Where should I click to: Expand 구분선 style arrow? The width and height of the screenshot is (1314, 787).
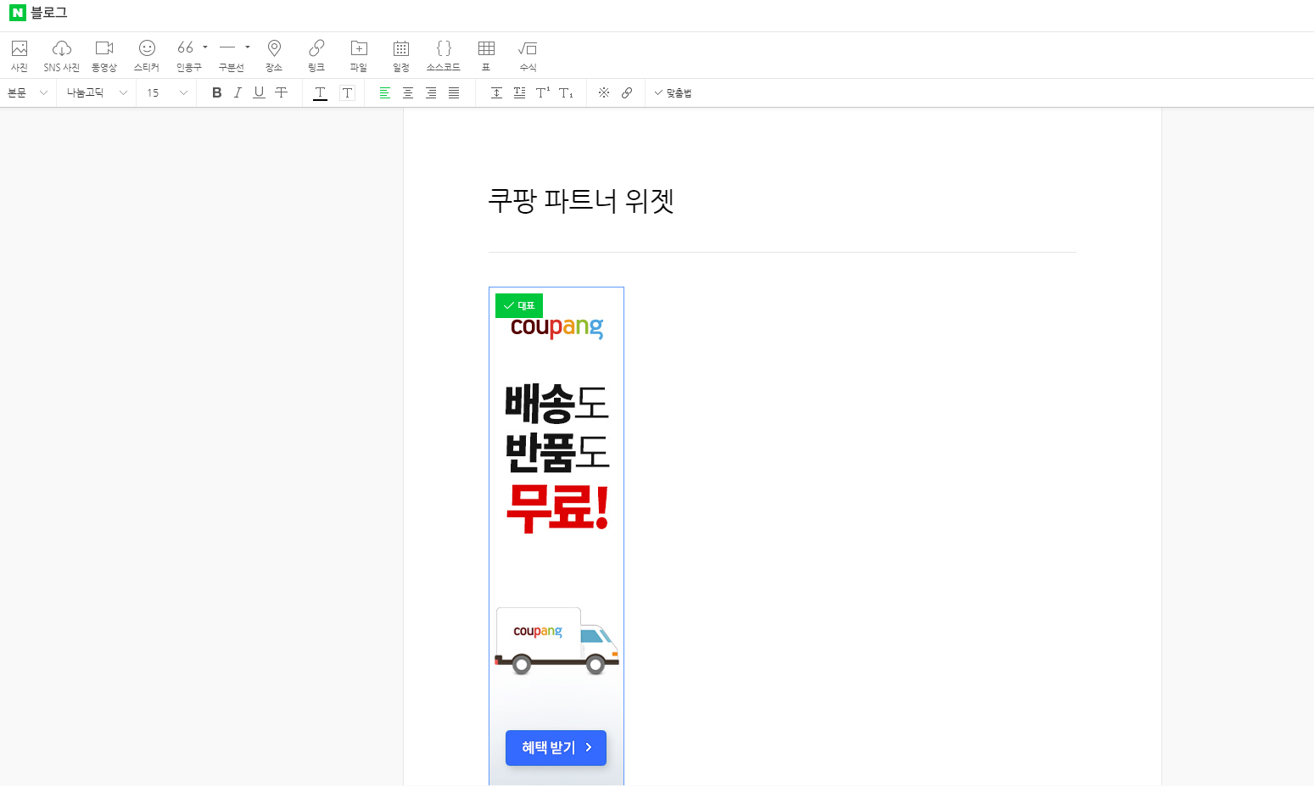pyautogui.click(x=248, y=47)
